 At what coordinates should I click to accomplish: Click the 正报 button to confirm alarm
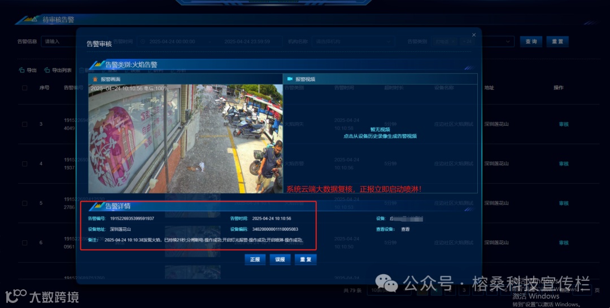click(x=255, y=259)
